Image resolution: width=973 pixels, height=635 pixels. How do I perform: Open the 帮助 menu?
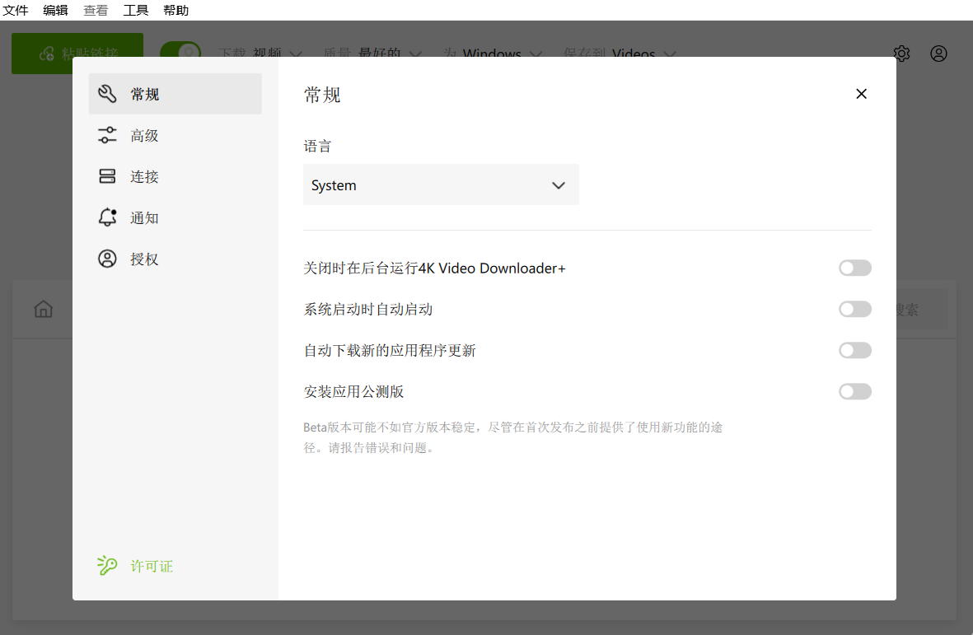click(175, 10)
